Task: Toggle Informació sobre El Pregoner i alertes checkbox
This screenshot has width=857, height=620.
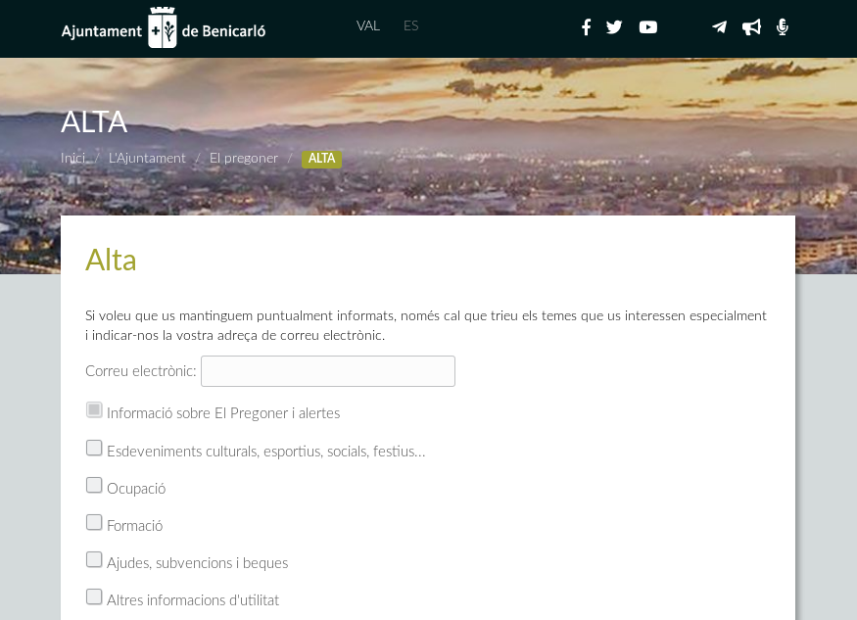Action: 94,410
